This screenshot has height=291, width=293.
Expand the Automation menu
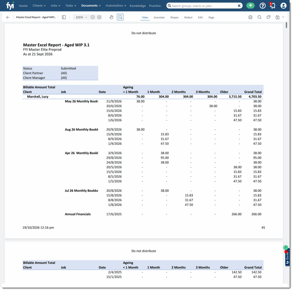(x=116, y=6)
